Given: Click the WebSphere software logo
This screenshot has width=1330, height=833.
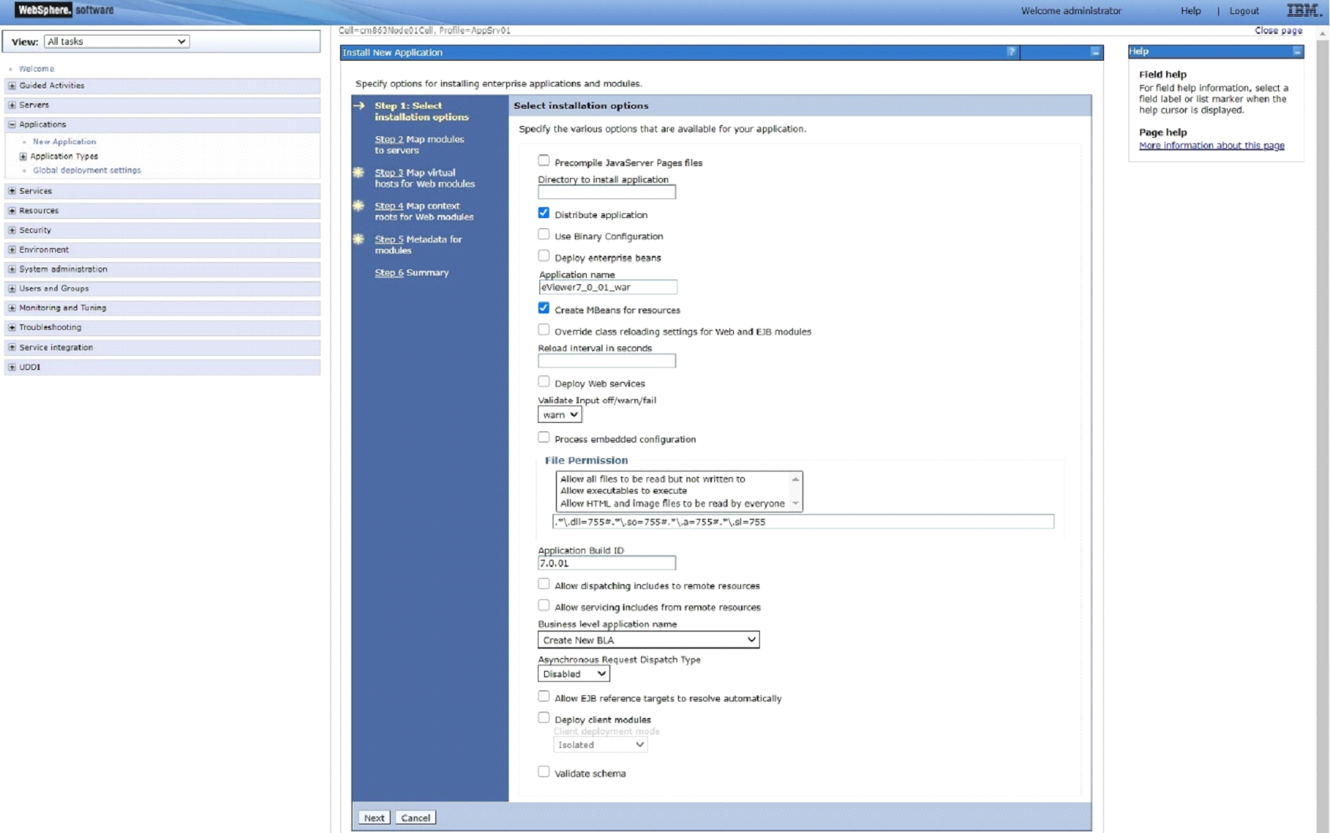Looking at the screenshot, I should coord(65,10).
